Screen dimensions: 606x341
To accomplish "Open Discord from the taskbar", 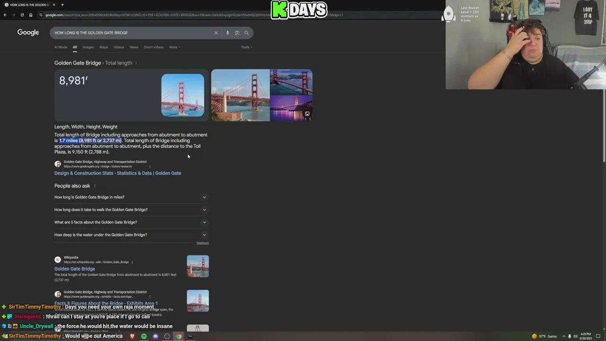I will click(x=155, y=336).
